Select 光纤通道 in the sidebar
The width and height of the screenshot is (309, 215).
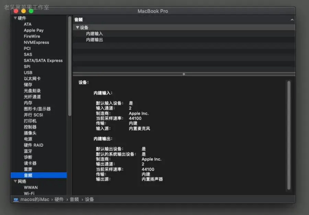pos(32,97)
